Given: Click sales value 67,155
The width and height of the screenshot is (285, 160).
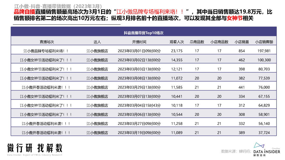Looking at the screenshot, I should [264, 96].
